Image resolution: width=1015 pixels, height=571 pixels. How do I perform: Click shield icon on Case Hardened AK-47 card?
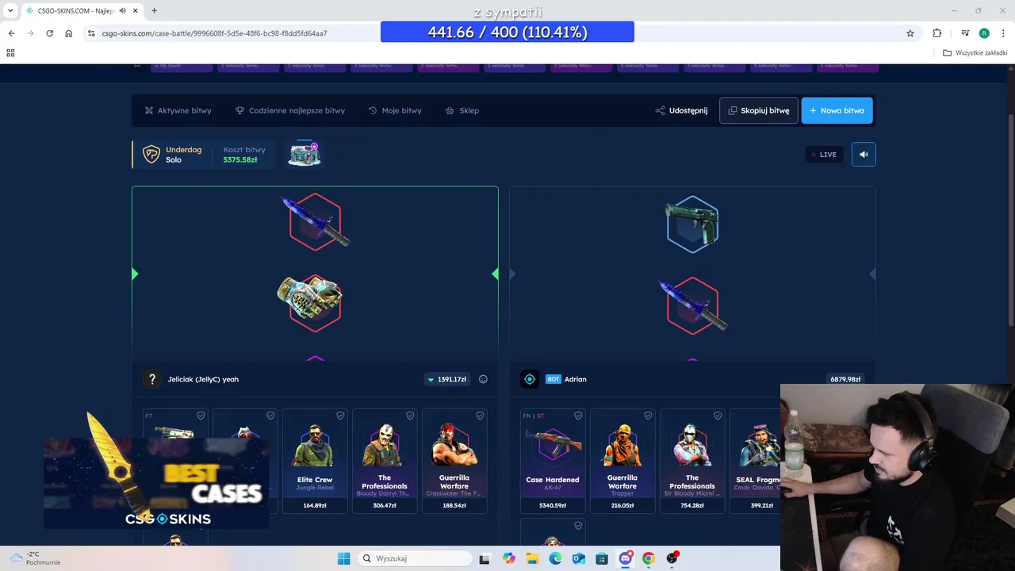coord(578,416)
